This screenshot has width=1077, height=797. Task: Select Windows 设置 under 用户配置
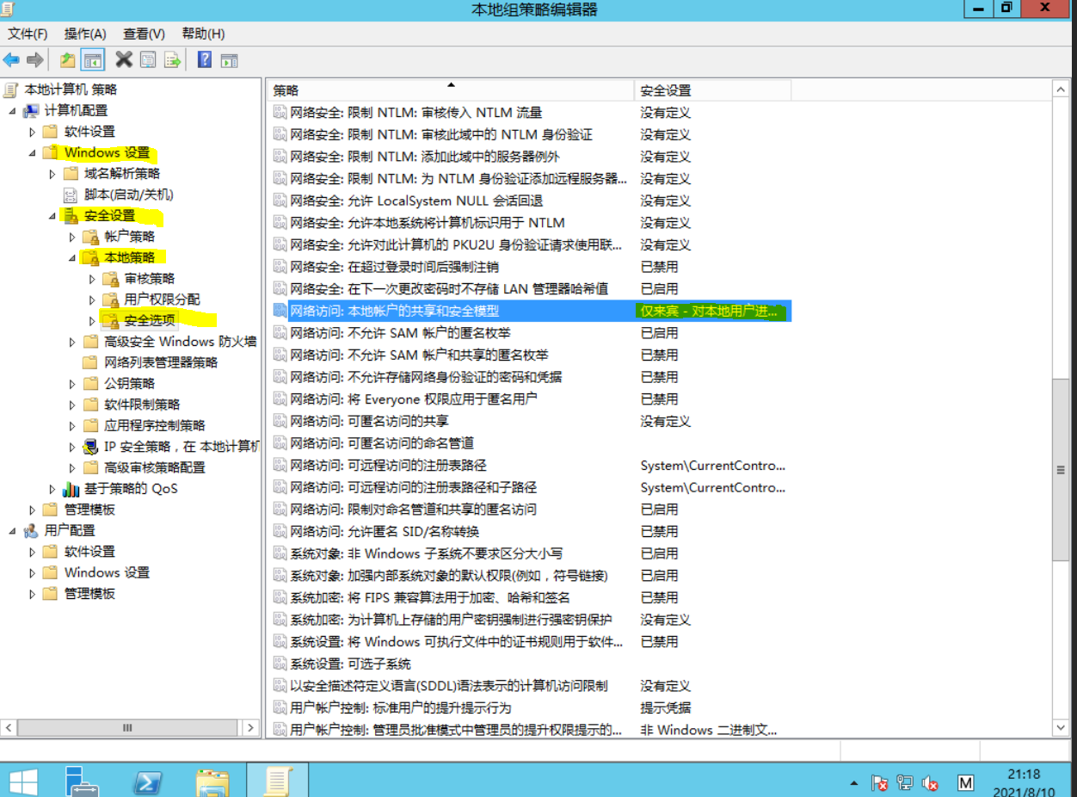[x=107, y=572]
